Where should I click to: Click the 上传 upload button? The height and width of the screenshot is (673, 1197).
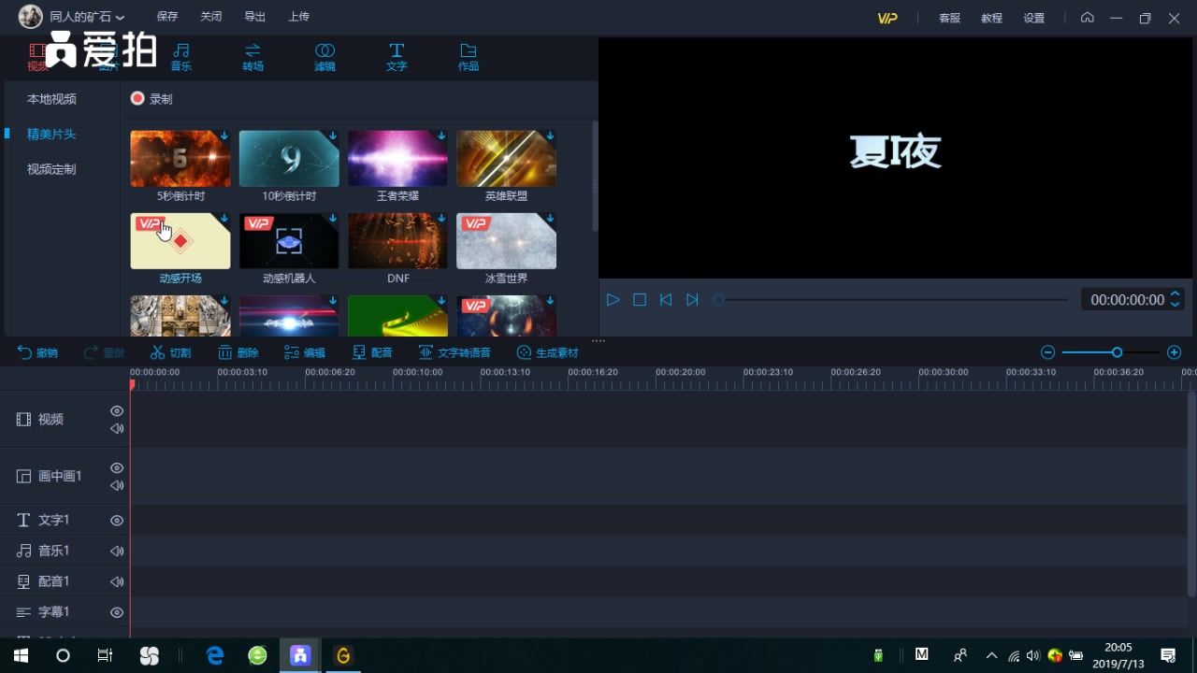(x=298, y=16)
